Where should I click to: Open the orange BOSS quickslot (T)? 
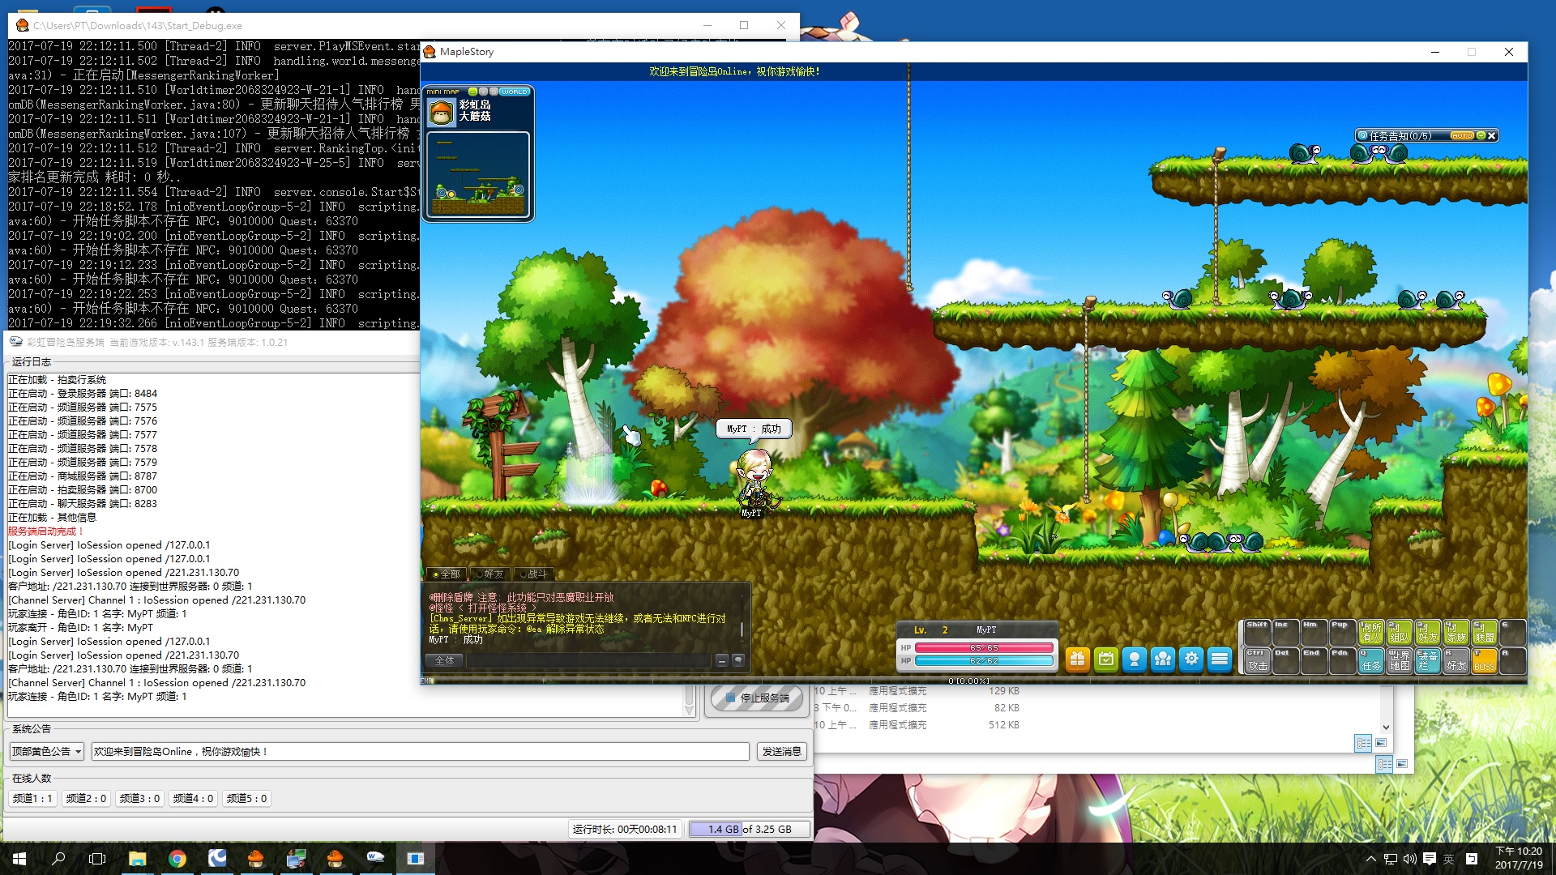pos(1485,661)
